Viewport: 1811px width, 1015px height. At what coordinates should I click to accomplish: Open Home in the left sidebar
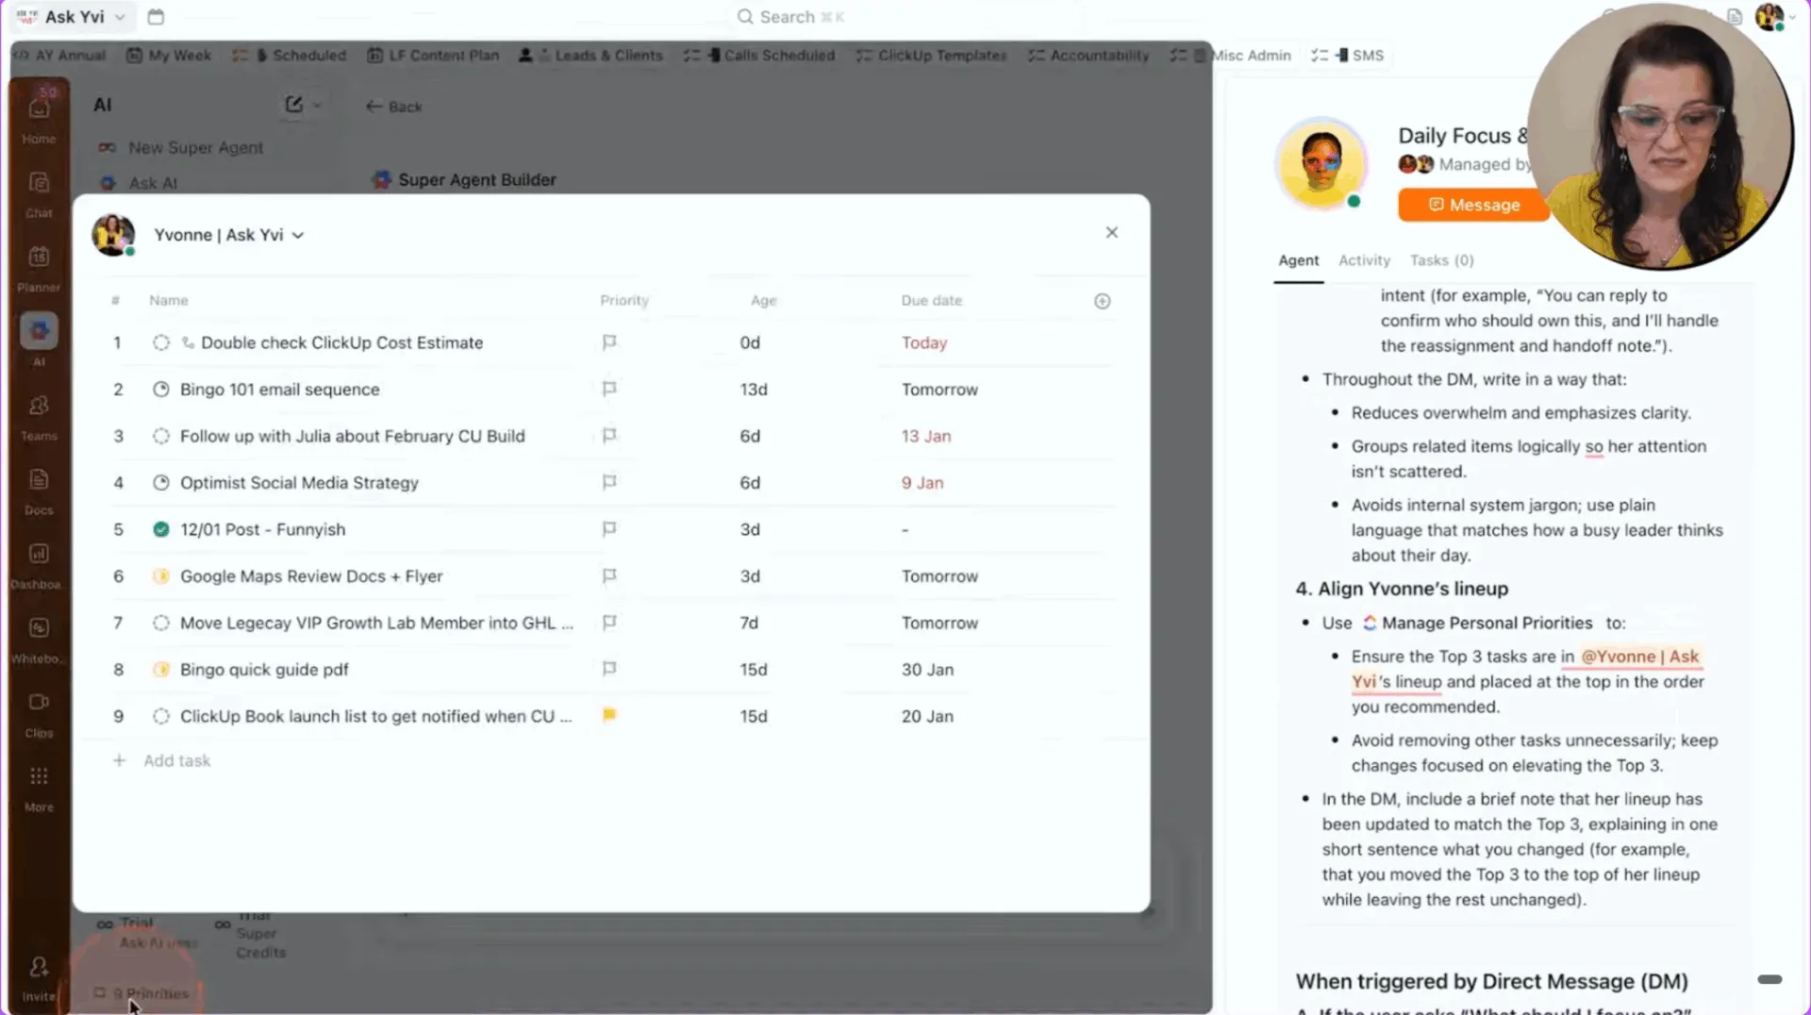39,119
